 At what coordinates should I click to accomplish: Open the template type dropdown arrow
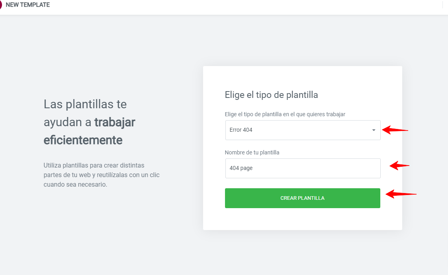point(374,130)
